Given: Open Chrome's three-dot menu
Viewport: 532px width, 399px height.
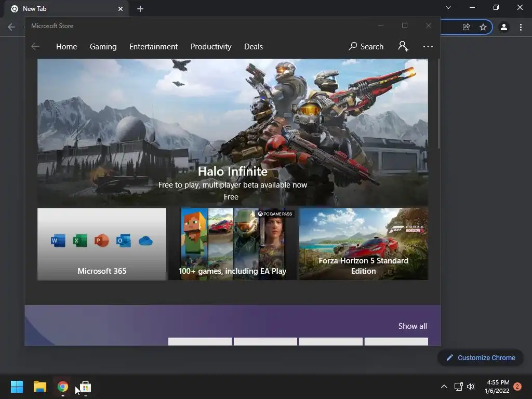Looking at the screenshot, I should coord(521,27).
